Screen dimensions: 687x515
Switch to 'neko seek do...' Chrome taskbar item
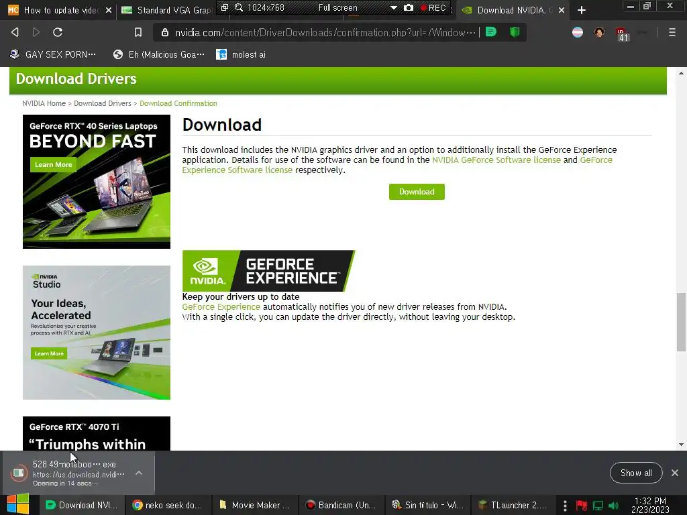[x=168, y=505]
